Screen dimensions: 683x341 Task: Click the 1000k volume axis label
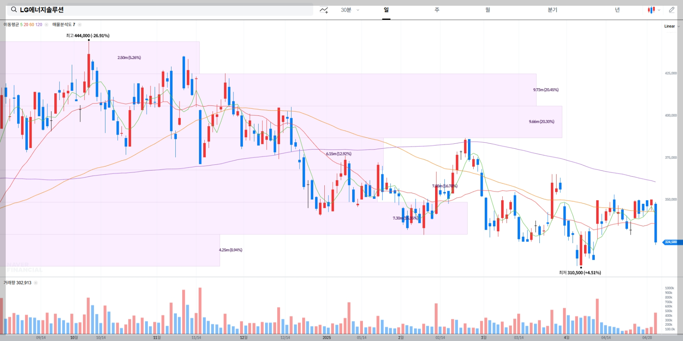click(x=670, y=288)
